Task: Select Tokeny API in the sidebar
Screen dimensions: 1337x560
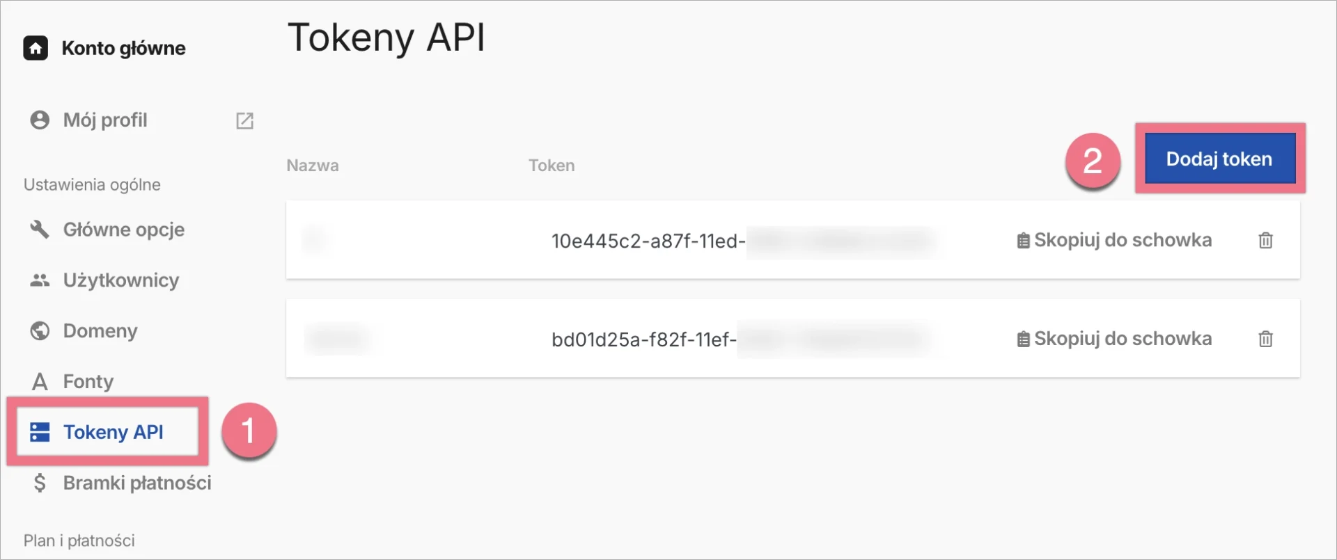Action: click(114, 432)
